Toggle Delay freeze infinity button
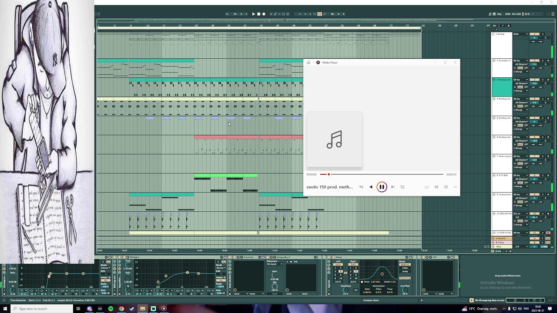 pos(356,290)
